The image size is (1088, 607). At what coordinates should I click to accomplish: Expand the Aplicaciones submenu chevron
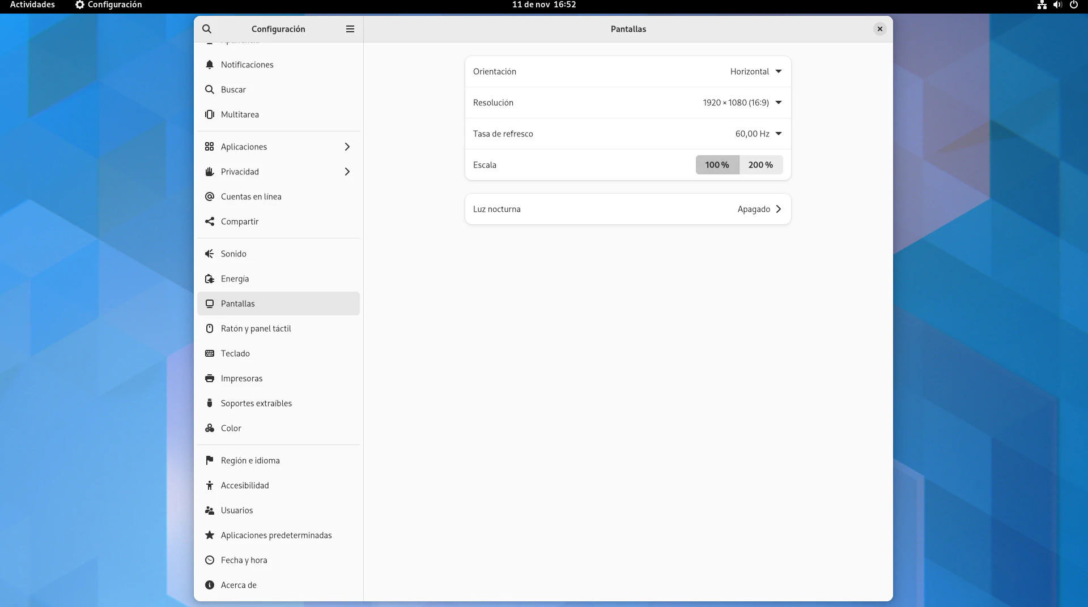pyautogui.click(x=347, y=147)
